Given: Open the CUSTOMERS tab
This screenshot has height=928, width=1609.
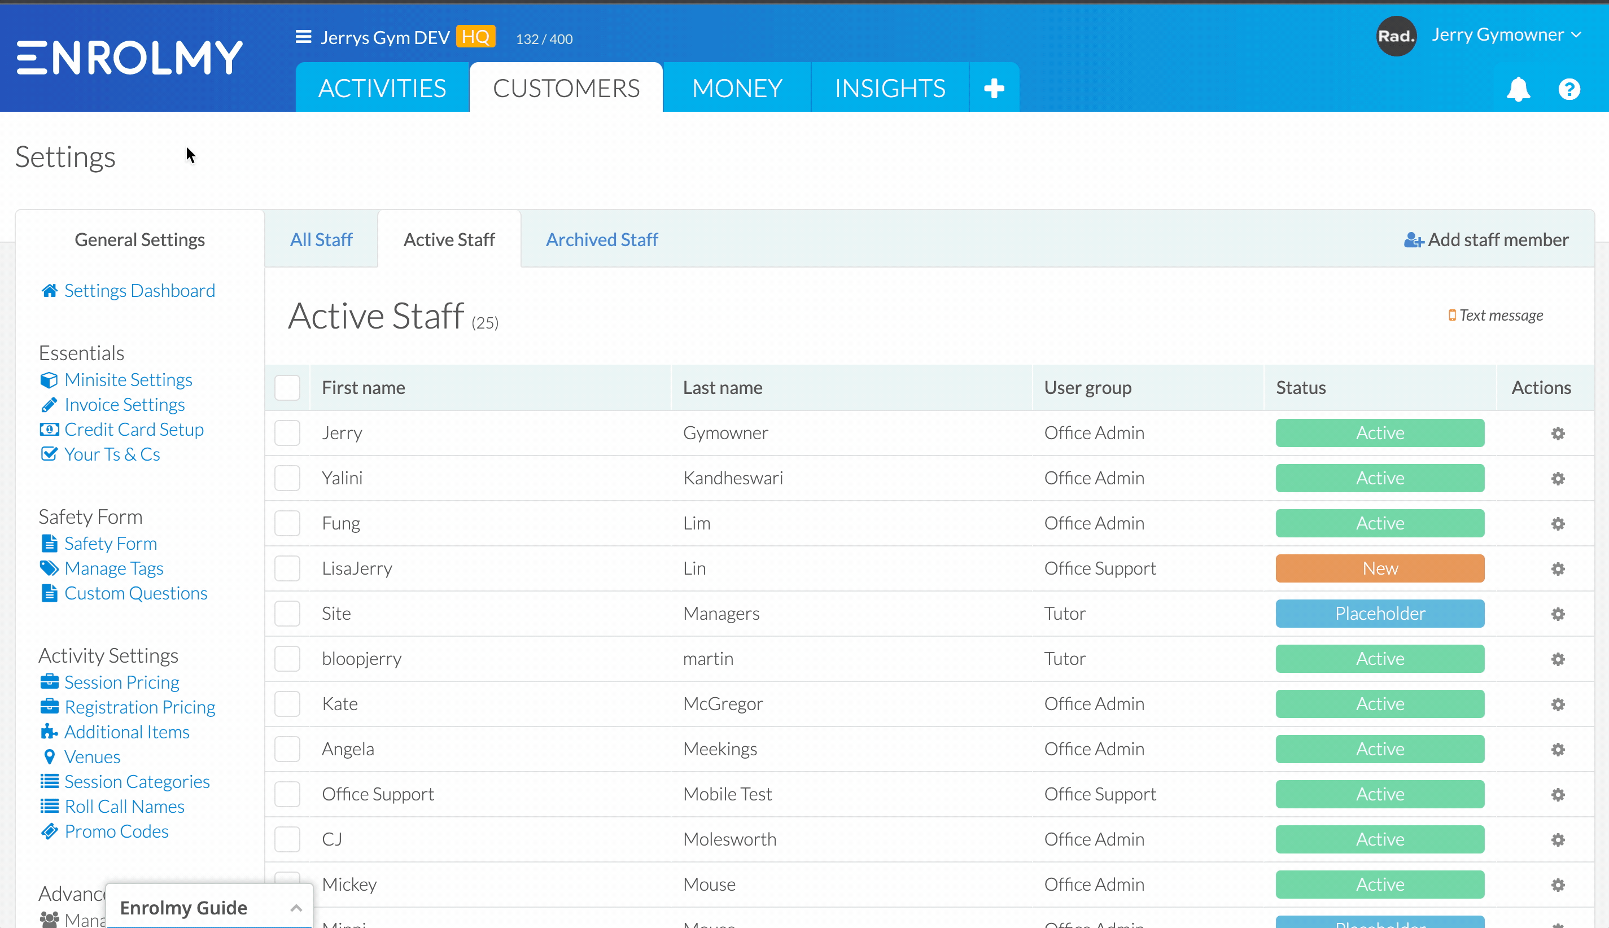Looking at the screenshot, I should pos(566,88).
